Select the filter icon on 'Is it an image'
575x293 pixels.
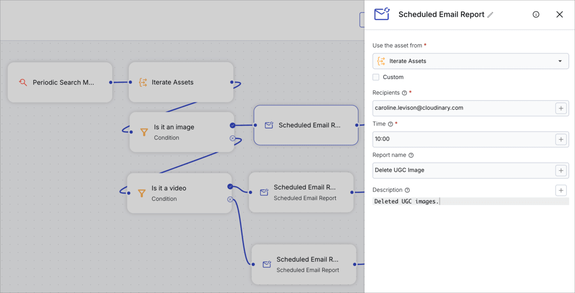click(144, 132)
